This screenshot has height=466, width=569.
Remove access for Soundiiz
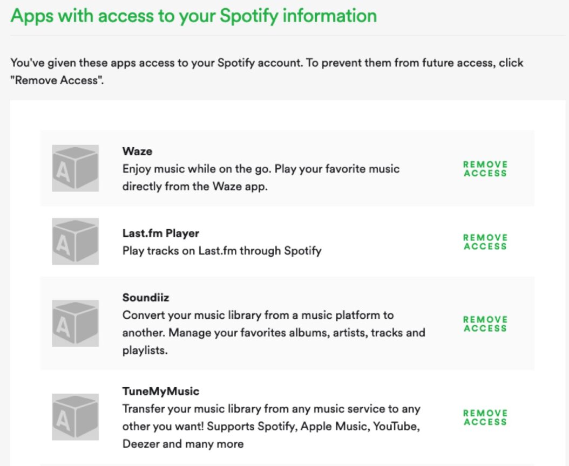click(485, 324)
